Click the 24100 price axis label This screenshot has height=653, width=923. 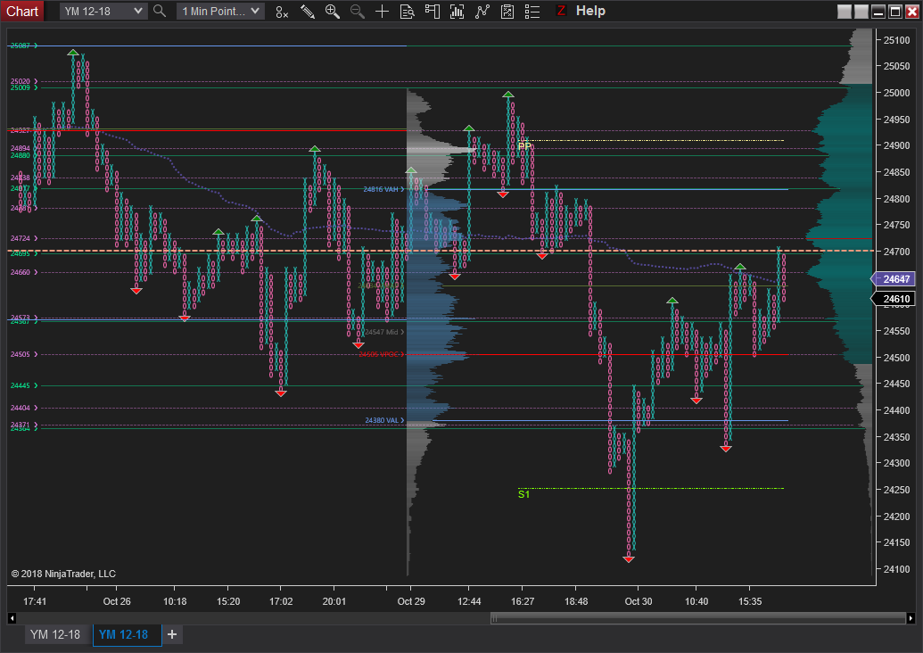896,569
